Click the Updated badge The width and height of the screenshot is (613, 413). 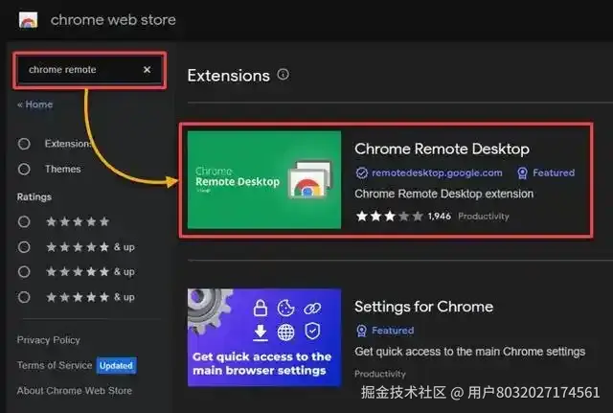[x=116, y=366]
